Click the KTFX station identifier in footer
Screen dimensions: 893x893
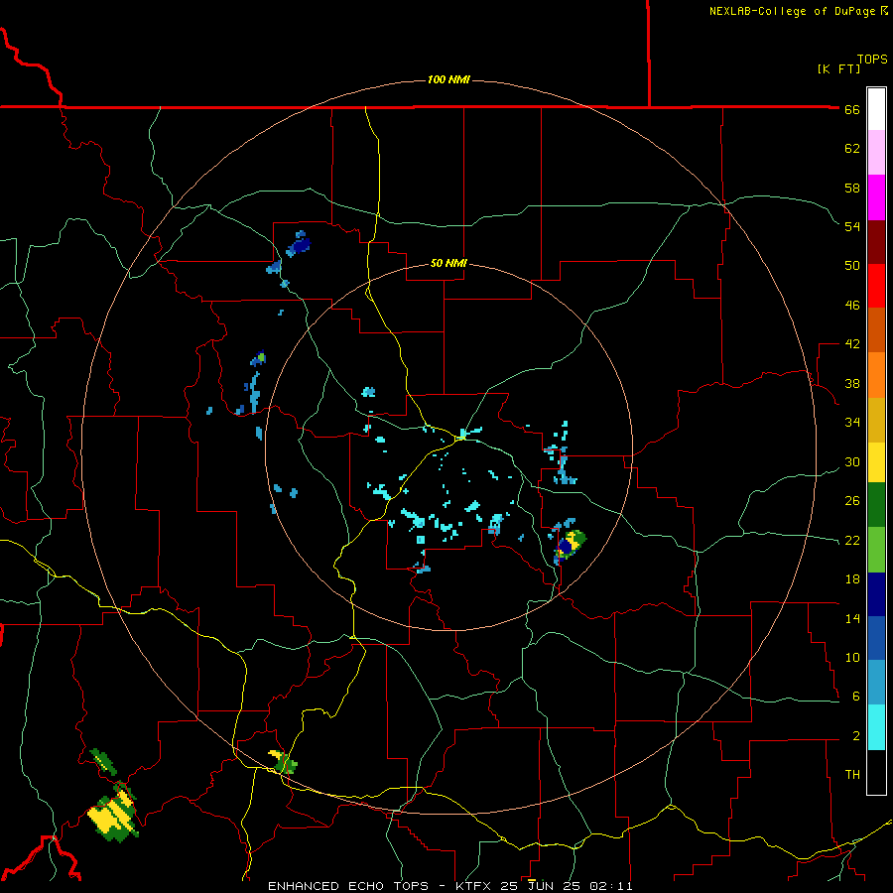475,886
